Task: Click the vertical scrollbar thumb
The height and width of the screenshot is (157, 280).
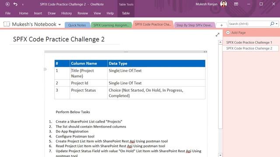Action: tap(220, 86)
